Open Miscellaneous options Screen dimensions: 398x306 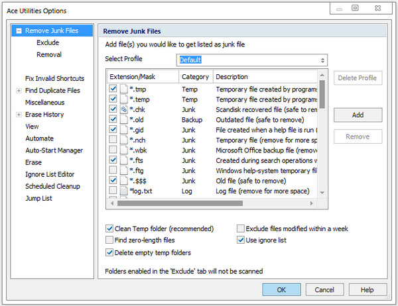[44, 103]
